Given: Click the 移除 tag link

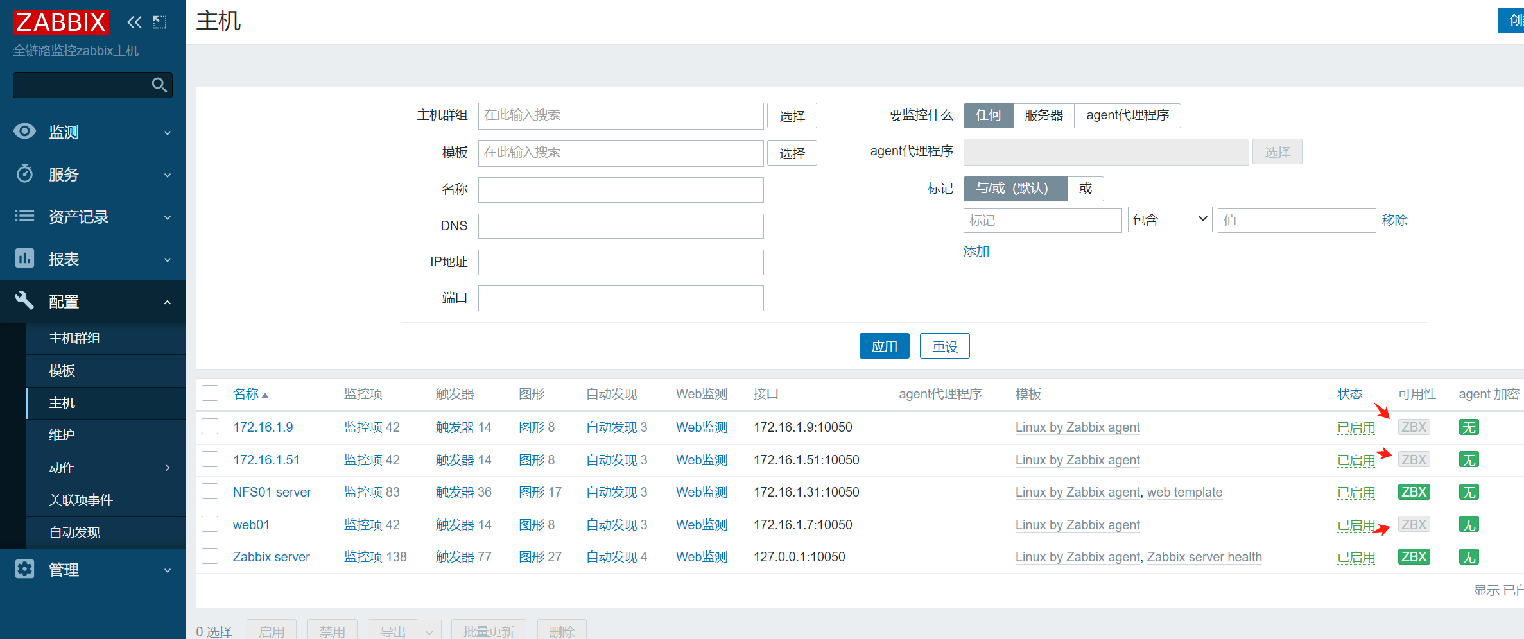Looking at the screenshot, I should pos(1394,221).
